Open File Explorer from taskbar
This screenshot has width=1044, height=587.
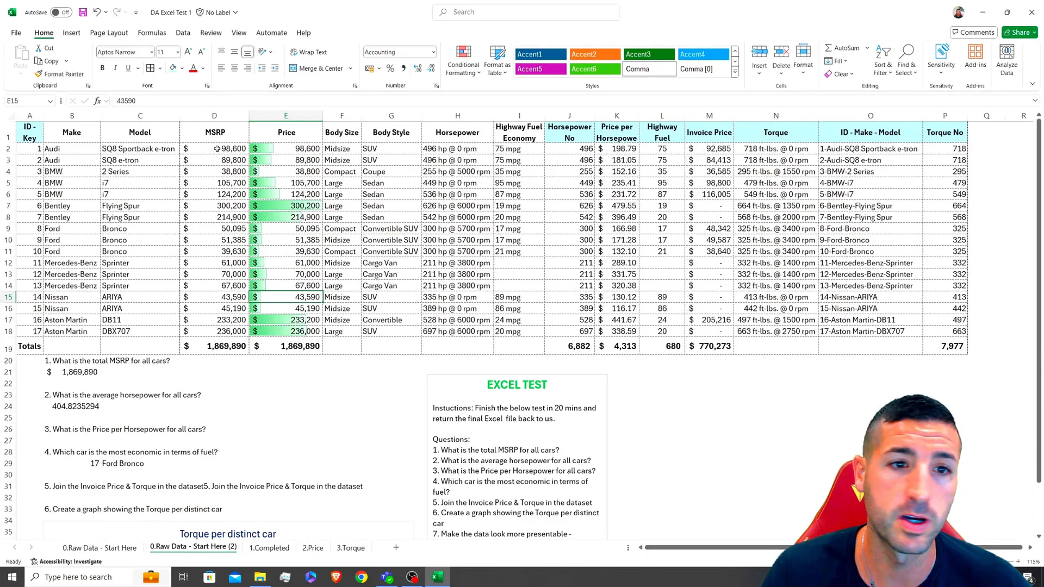pos(260,577)
